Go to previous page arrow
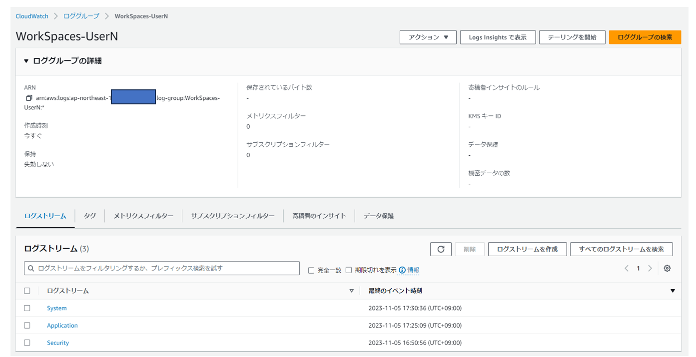Viewport: 696px width, 357px height. point(627,269)
